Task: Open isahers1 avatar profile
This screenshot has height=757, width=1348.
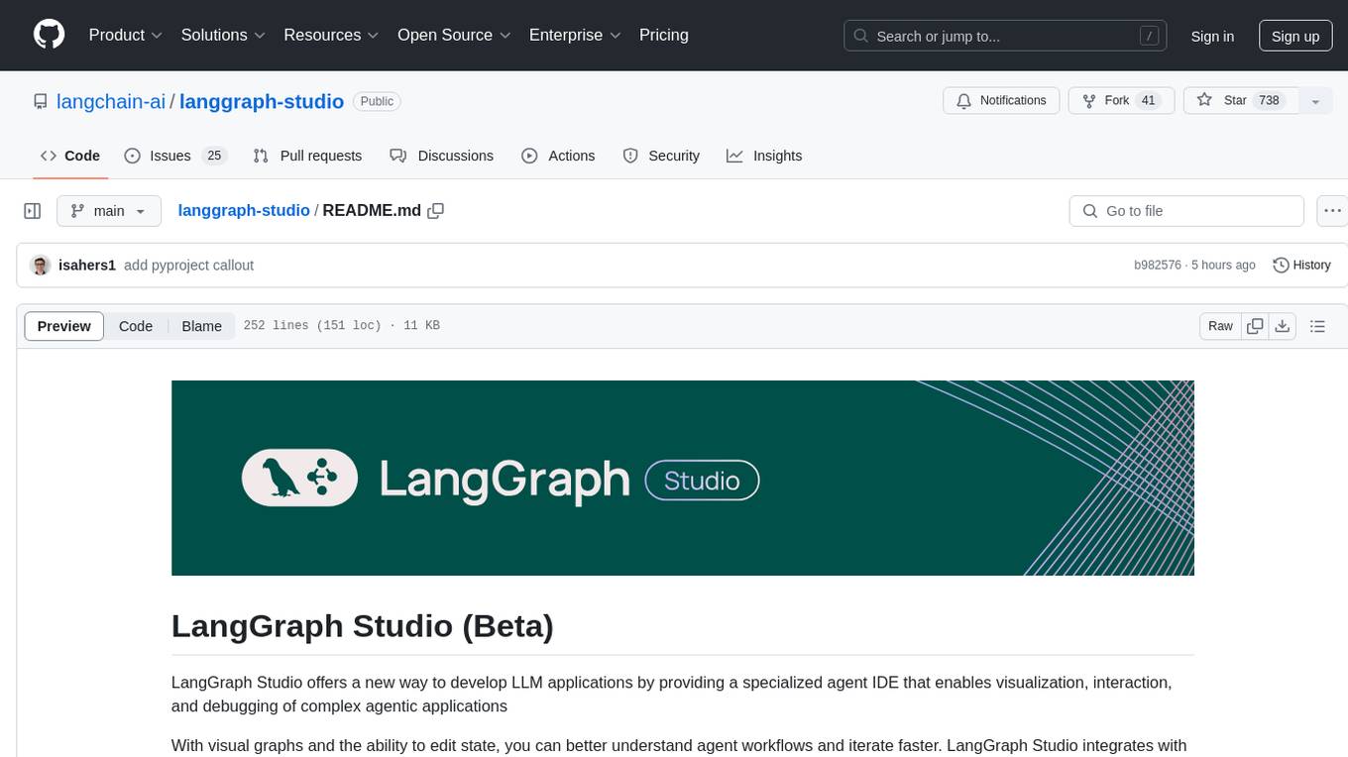Action: click(x=41, y=266)
